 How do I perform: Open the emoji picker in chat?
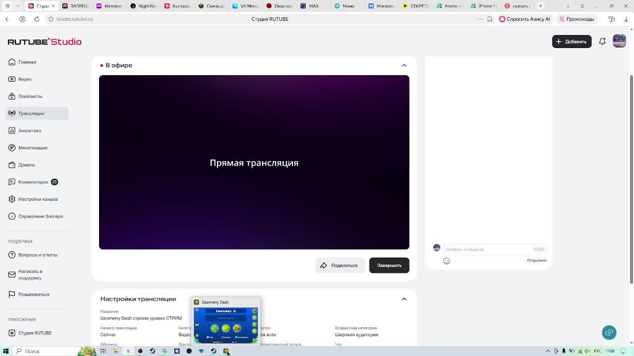(446, 261)
